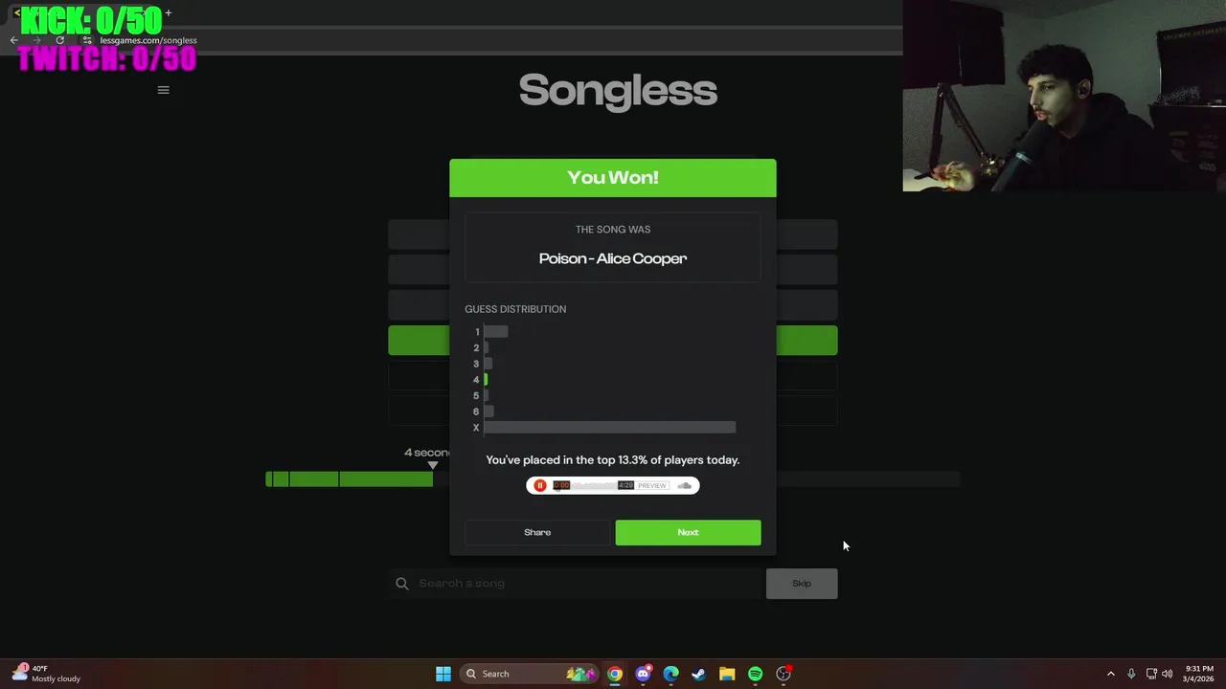Click the 4 seconds timeline marker
Screen dimensions: 1226x689
[x=432, y=465]
